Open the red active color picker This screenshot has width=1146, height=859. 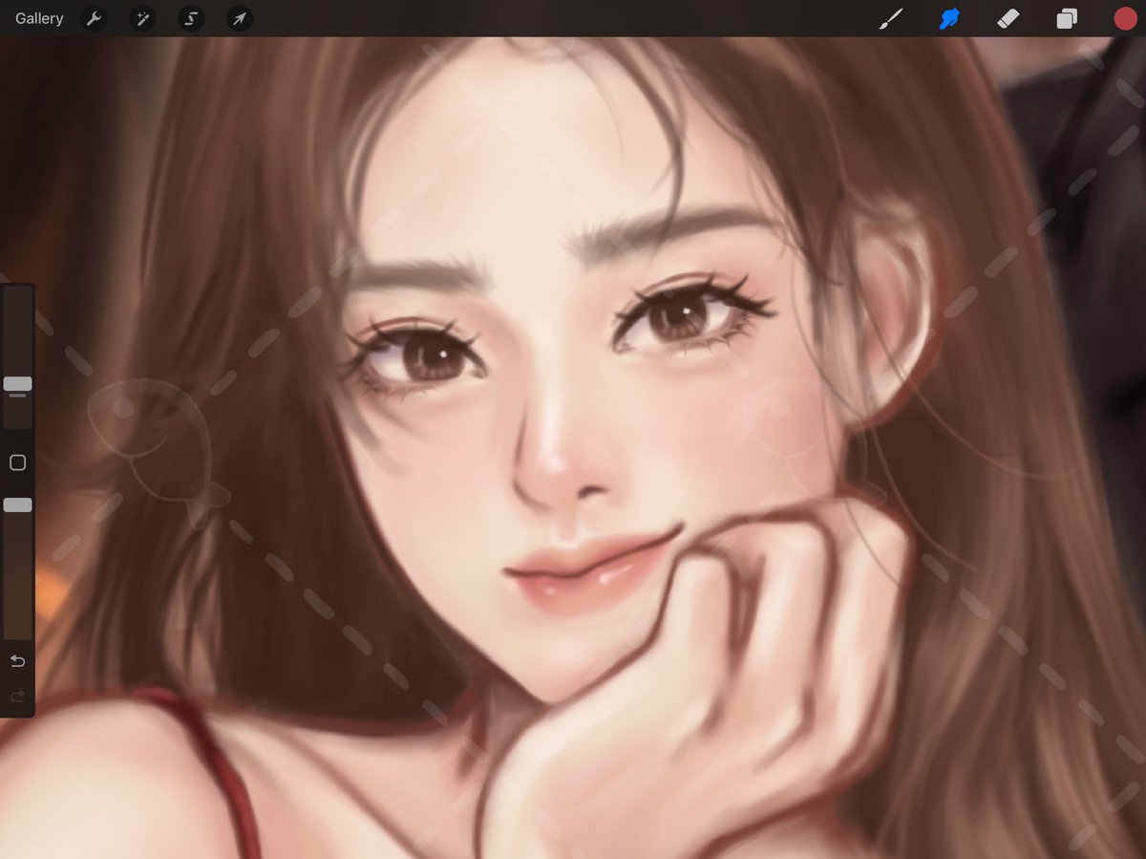pos(1125,18)
